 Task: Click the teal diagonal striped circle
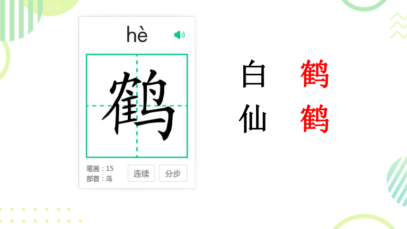coord(397,180)
